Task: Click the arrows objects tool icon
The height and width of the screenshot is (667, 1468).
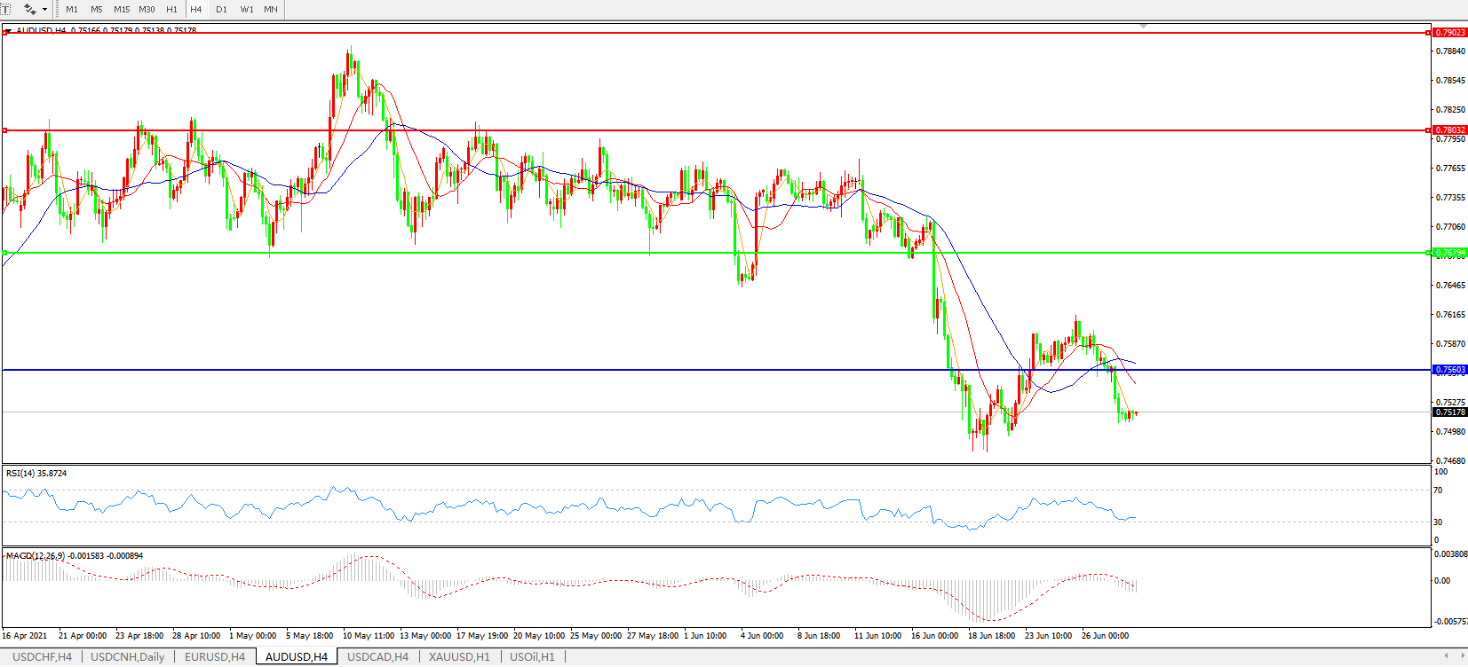Action: click(x=29, y=9)
